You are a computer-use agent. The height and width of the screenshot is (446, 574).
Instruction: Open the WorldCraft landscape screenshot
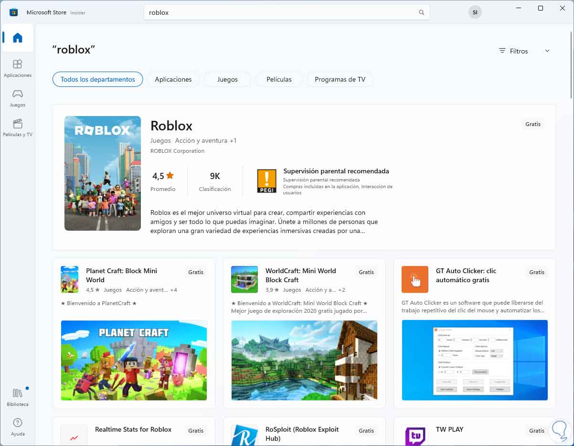pyautogui.click(x=304, y=360)
